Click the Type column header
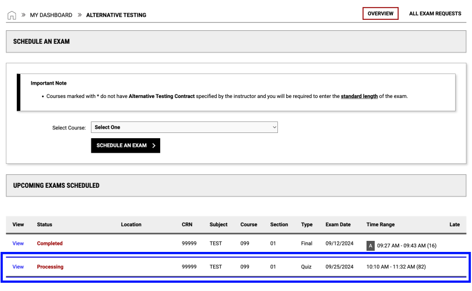 (x=307, y=225)
